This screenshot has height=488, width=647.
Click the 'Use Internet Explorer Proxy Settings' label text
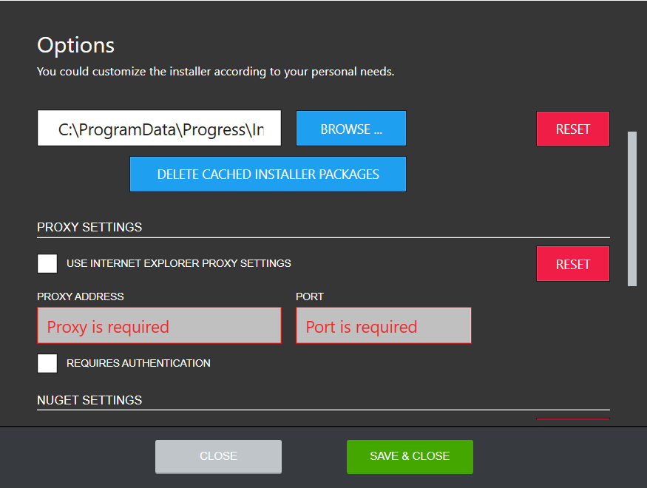pyautogui.click(x=179, y=263)
